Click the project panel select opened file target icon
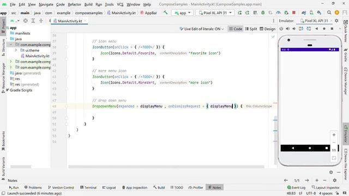Viewport: 349px width, 196px height. tap(26, 21)
